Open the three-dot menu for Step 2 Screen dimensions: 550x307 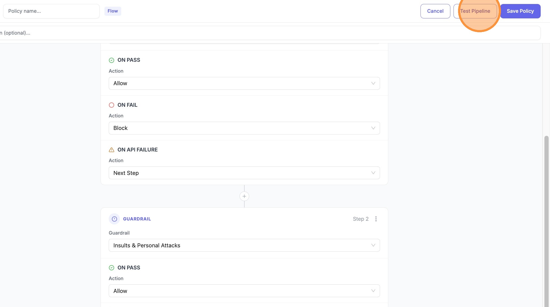point(376,219)
